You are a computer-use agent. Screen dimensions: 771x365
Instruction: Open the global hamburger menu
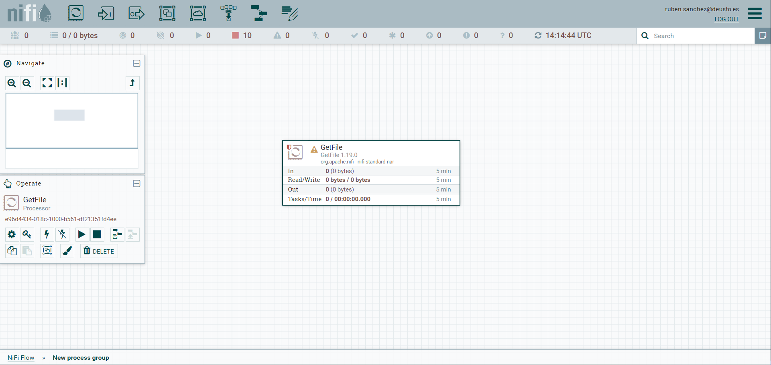click(755, 14)
